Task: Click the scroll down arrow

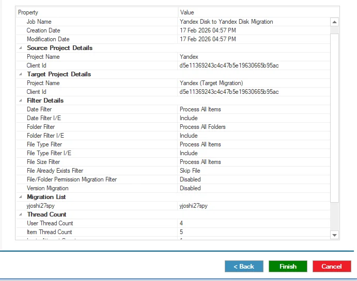Action: click(334, 235)
